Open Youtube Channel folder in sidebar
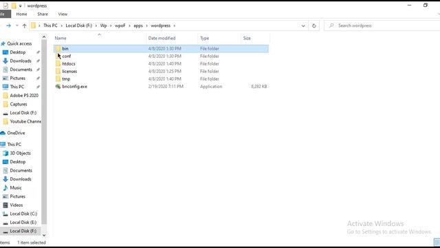 [25, 121]
